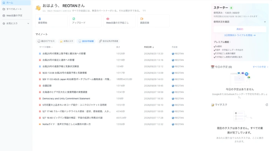Click the microphone icon for 録音開始
Viewport: 272px width, 151px height.
point(40,19)
